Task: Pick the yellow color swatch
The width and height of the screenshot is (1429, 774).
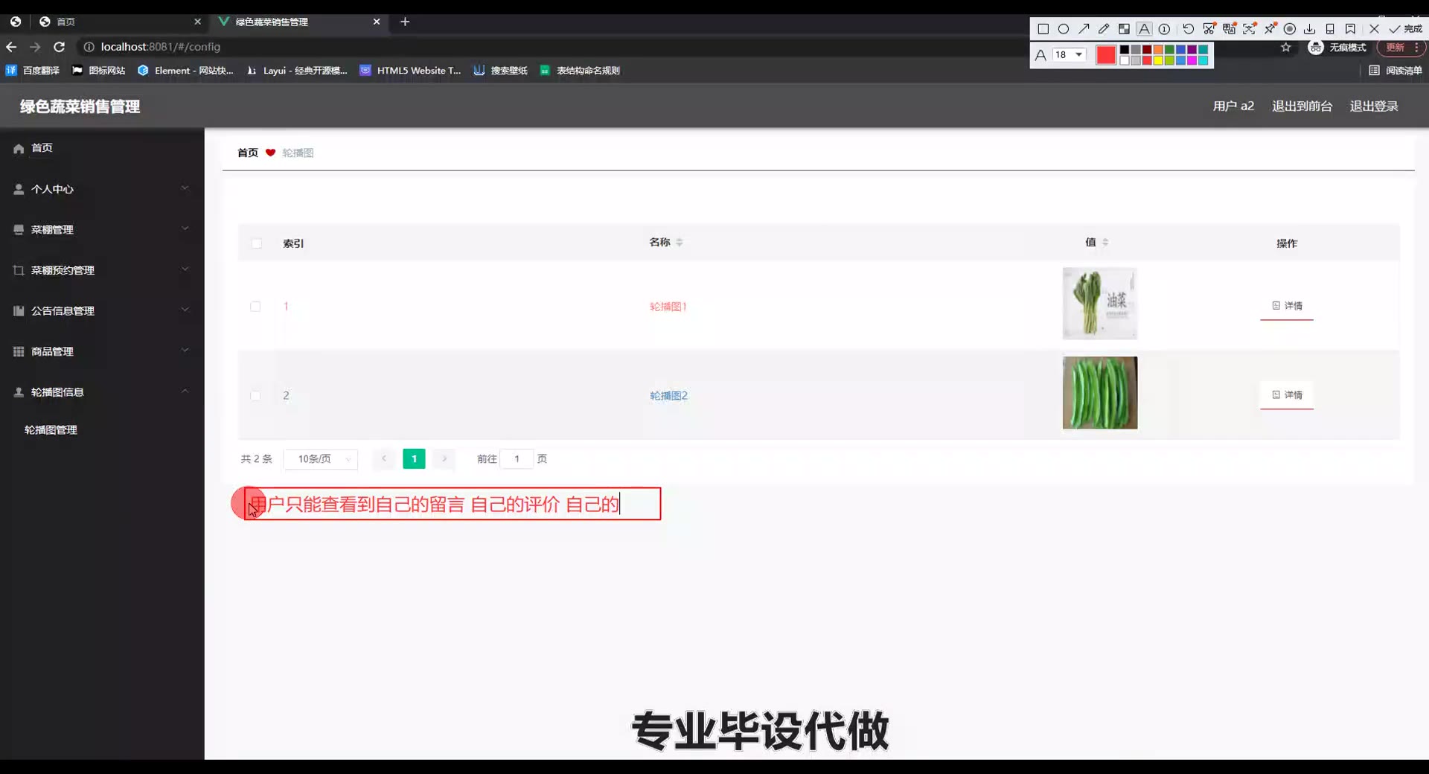Action: pyautogui.click(x=1158, y=60)
